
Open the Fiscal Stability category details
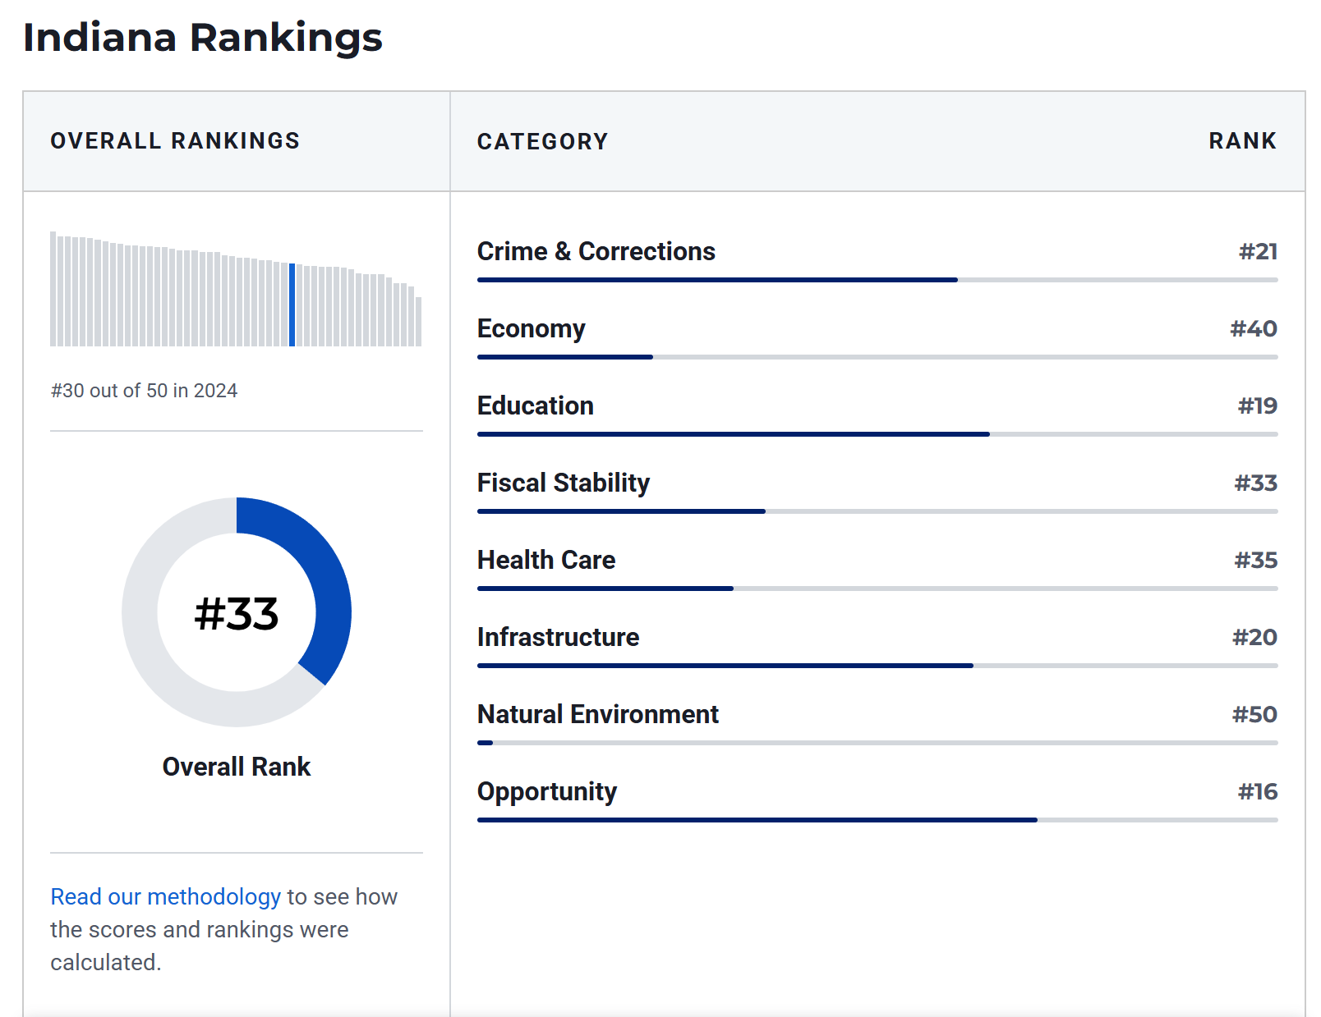tap(563, 483)
